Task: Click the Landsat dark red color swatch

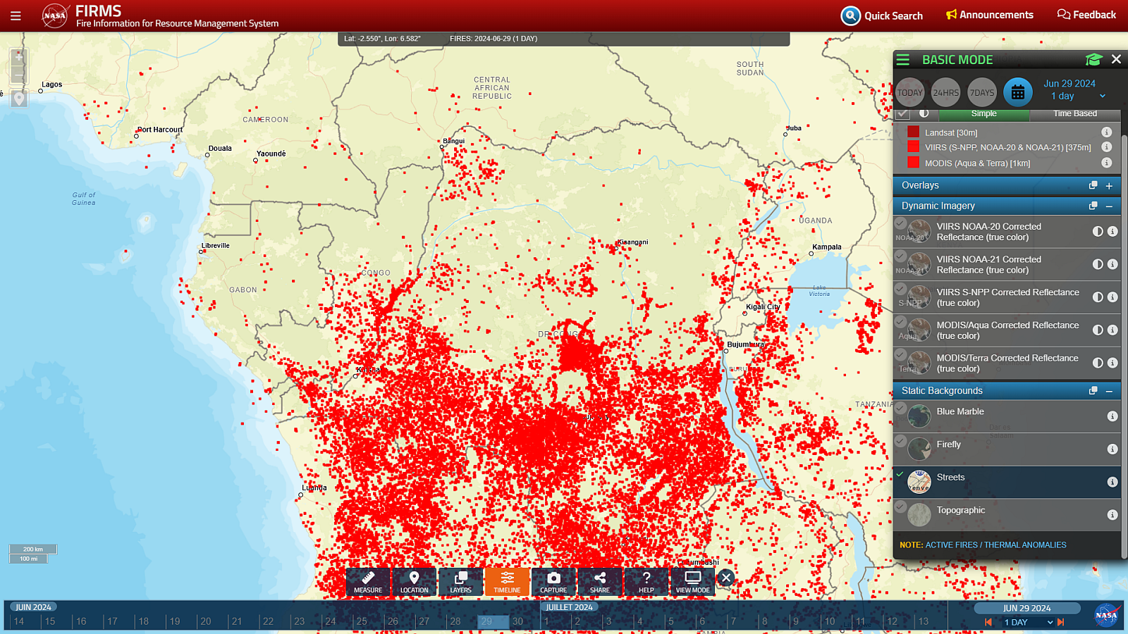Action: [x=913, y=132]
